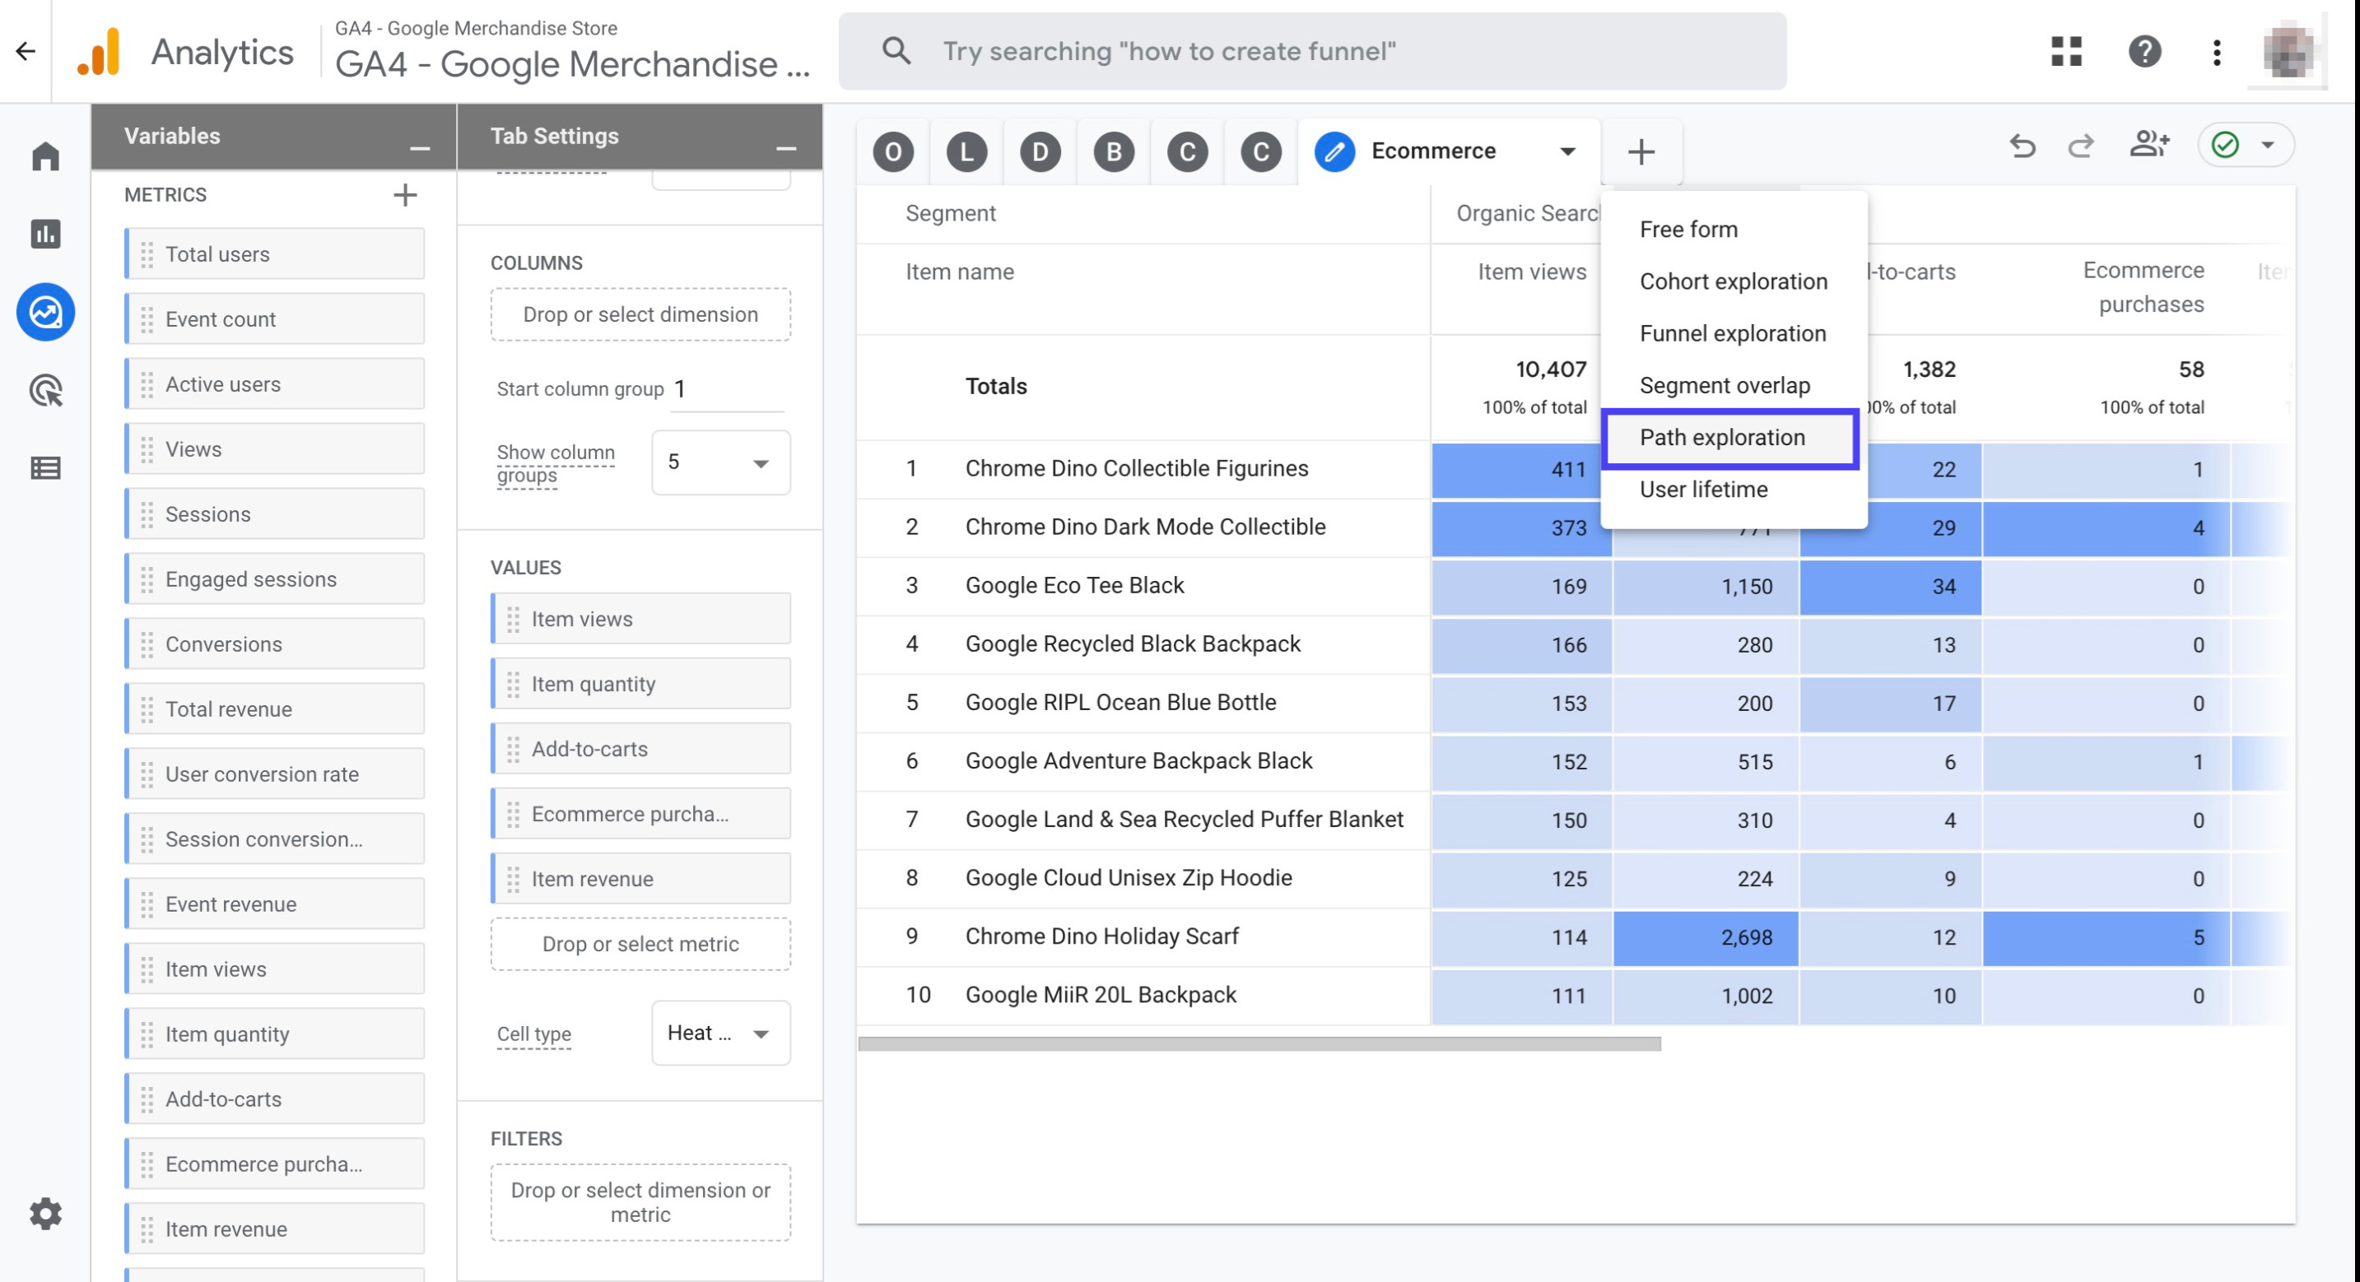Open the Explore icon in the sidebar
Screen dimensions: 2360x1282
(x=46, y=312)
